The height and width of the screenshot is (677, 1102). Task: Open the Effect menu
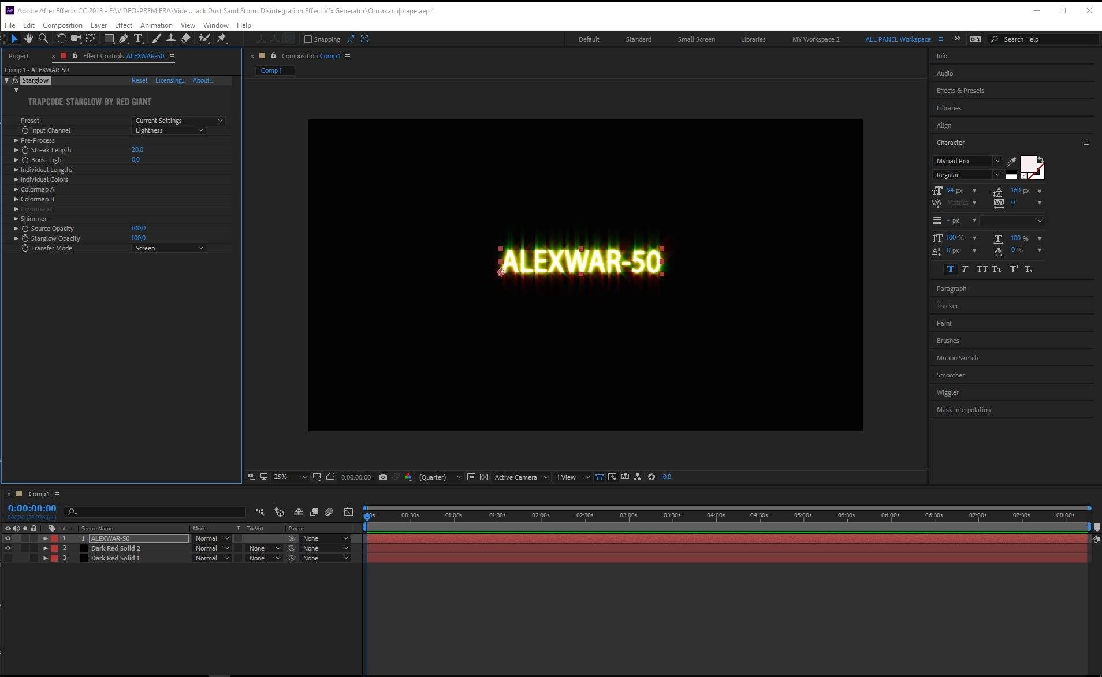click(x=123, y=25)
